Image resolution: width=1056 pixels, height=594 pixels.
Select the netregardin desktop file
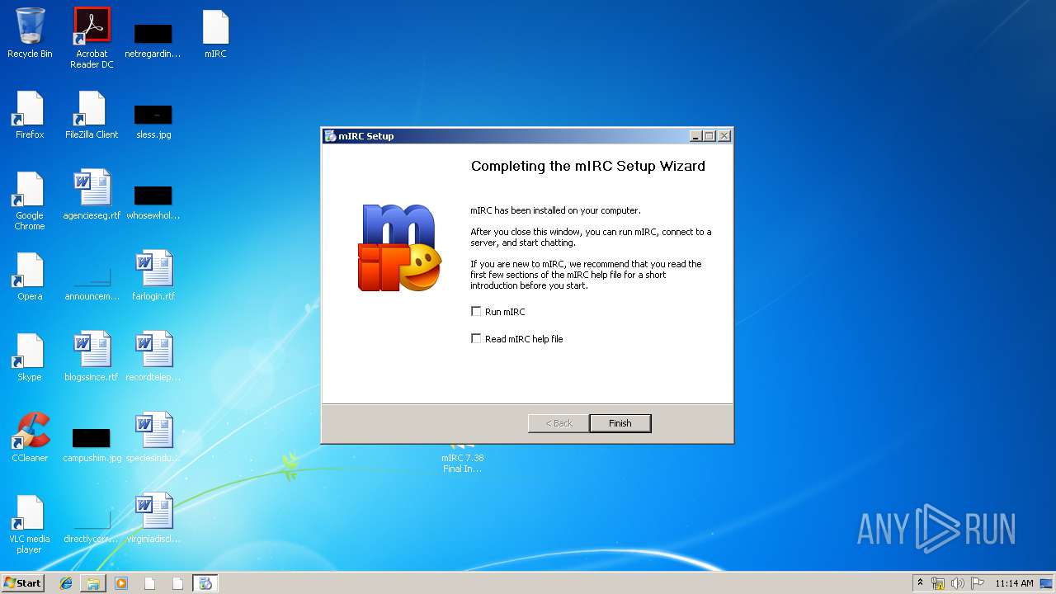coord(153,41)
